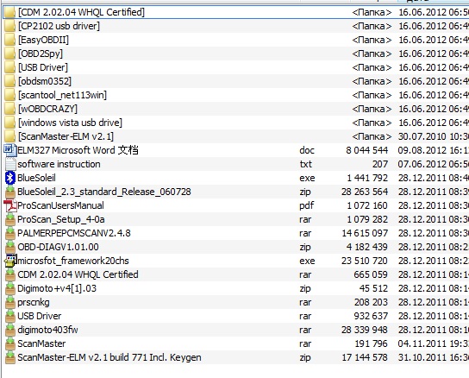Select the ProScan_Setup_4-0a file name
Screen dimensions: 469x378
point(61,219)
